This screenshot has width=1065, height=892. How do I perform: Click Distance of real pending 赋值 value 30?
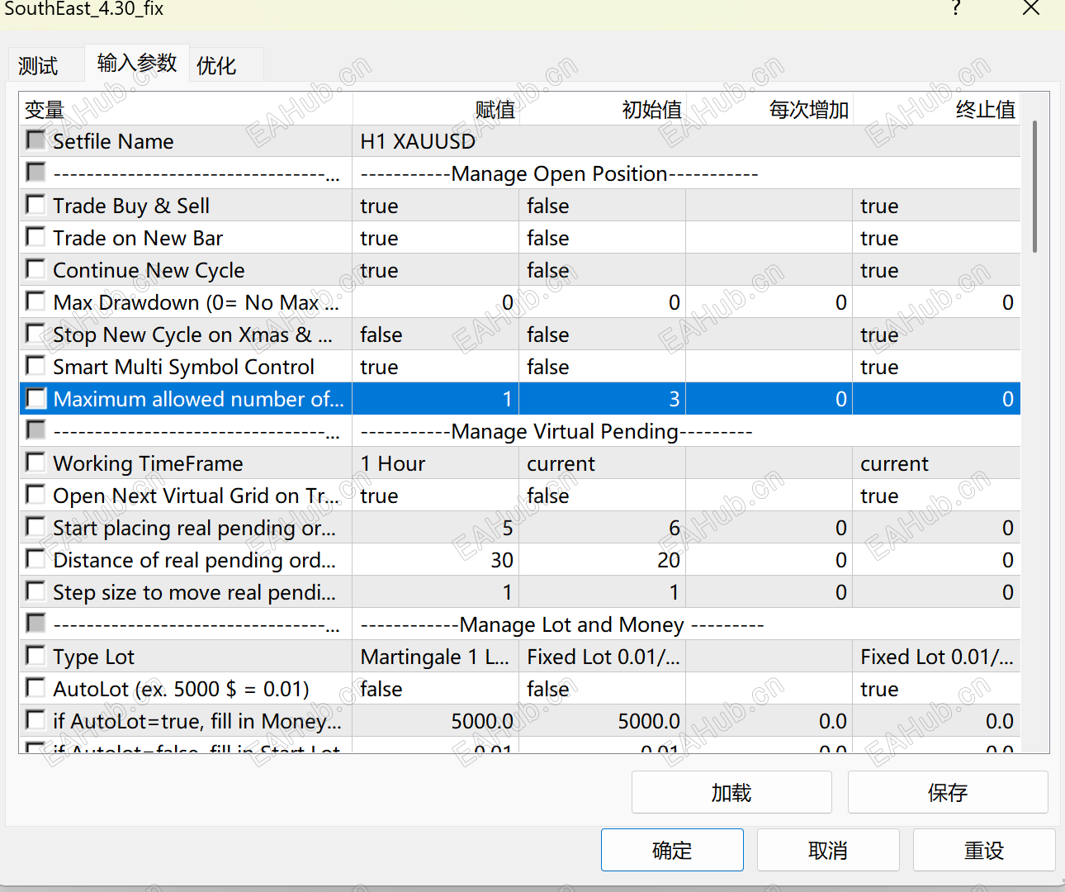pos(436,560)
